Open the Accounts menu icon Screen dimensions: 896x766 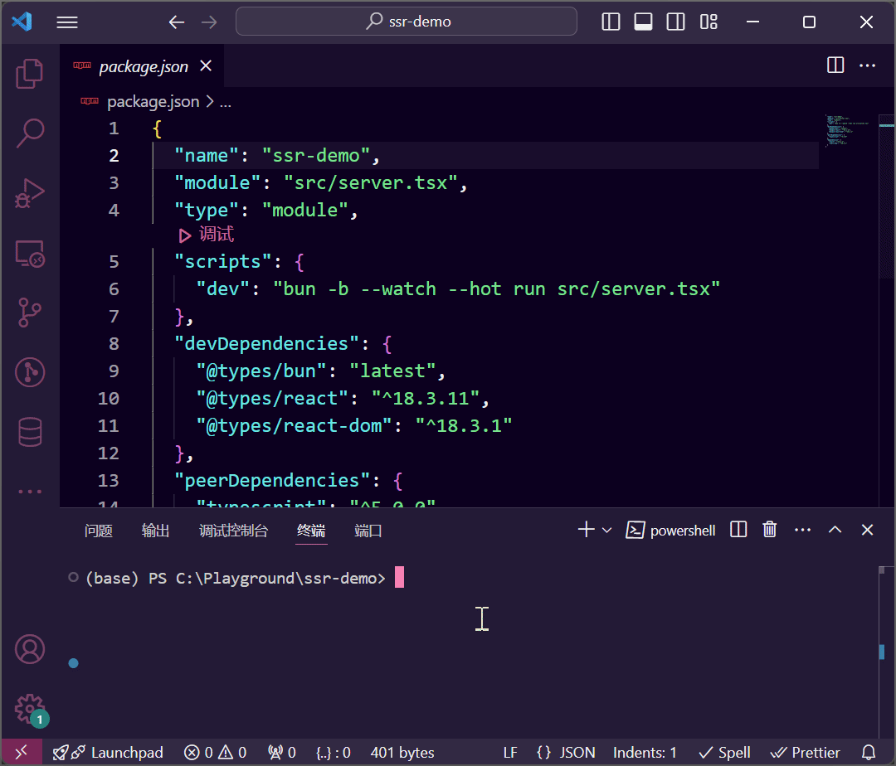pyautogui.click(x=30, y=650)
